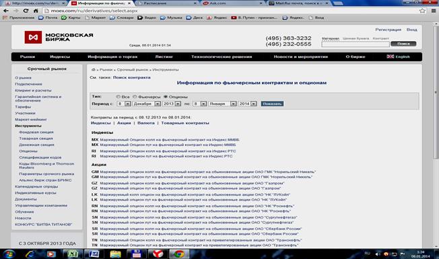Open the Диск bookmark

coord(195,17)
